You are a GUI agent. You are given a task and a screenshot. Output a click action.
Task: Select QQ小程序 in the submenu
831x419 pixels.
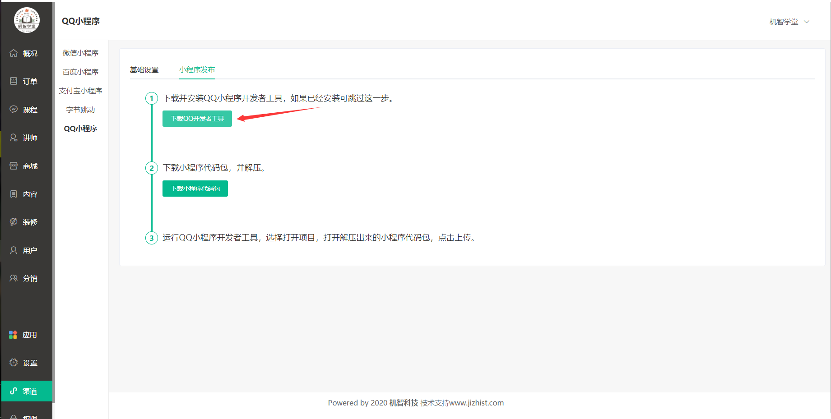point(80,129)
